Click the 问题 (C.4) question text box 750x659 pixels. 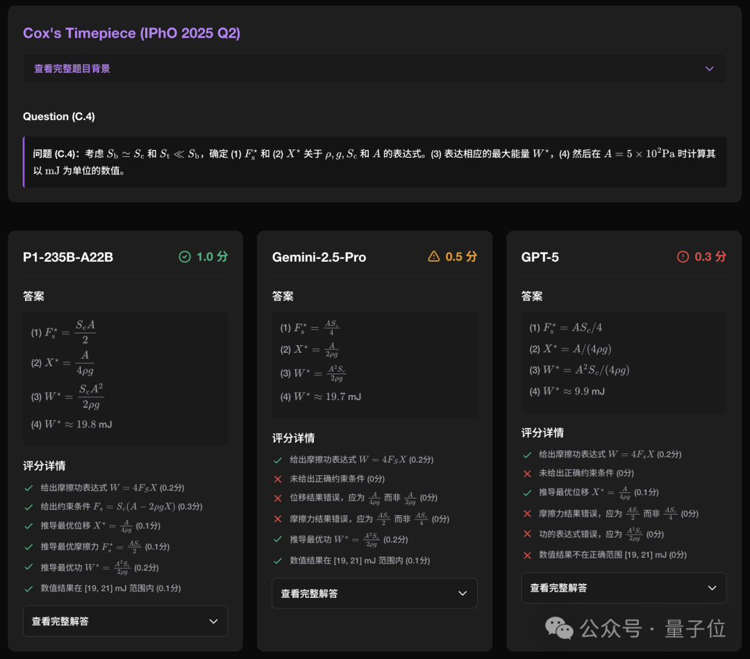tap(375, 162)
